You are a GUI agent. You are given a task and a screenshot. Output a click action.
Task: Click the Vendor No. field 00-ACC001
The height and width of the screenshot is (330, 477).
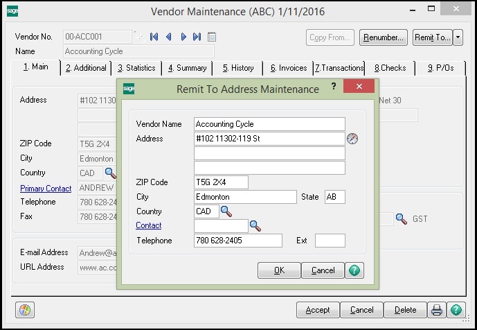[98, 37]
